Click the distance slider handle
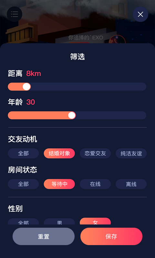 click(26, 86)
